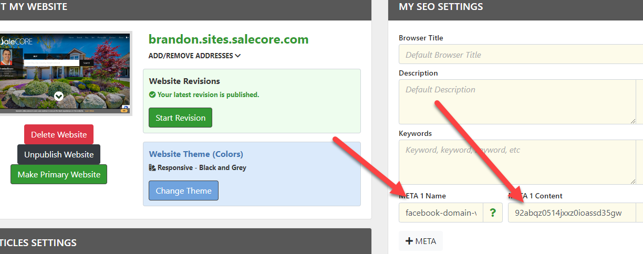Click the website preview thumbnail
Image resolution: width=643 pixels, height=254 pixels.
pos(65,73)
